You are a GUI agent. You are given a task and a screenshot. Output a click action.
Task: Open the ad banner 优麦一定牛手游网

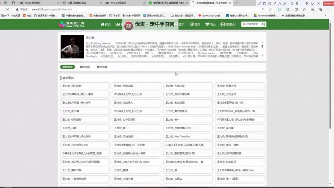(150, 25)
